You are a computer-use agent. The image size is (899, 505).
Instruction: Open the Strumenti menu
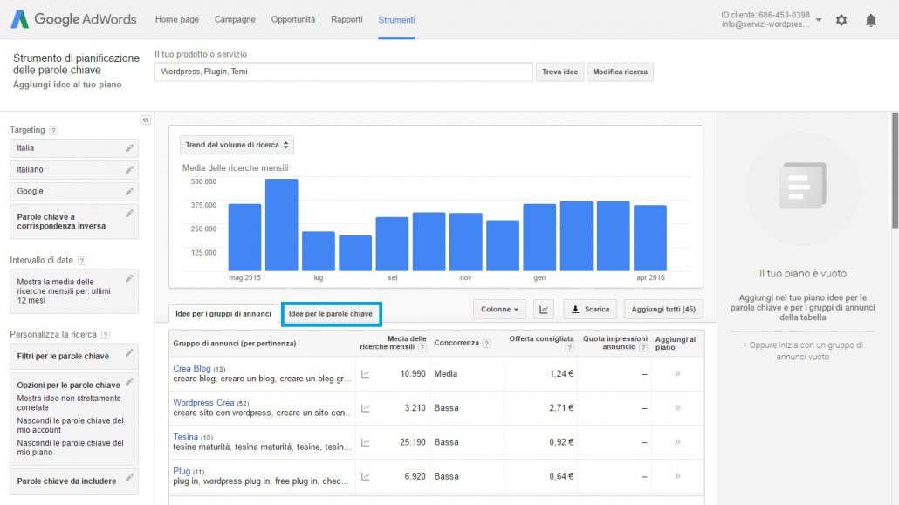click(397, 19)
